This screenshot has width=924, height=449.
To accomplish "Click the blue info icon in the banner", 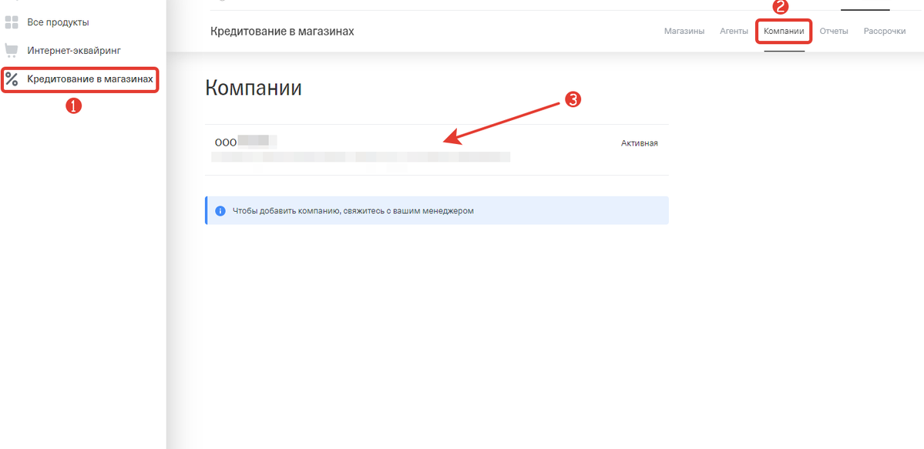I will click(220, 210).
